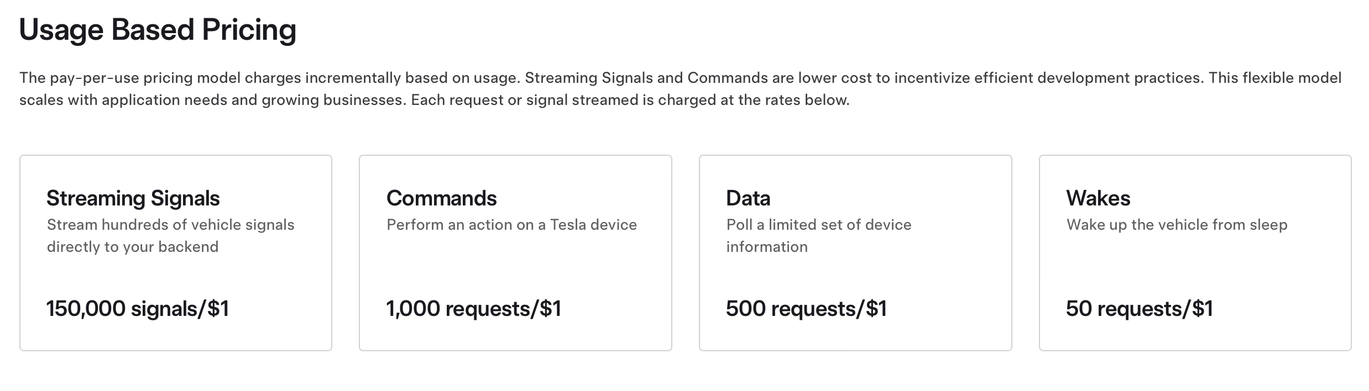Image resolution: width=1369 pixels, height=391 pixels.
Task: Select the Wakes pricing card
Action: pyautogui.click(x=1195, y=253)
